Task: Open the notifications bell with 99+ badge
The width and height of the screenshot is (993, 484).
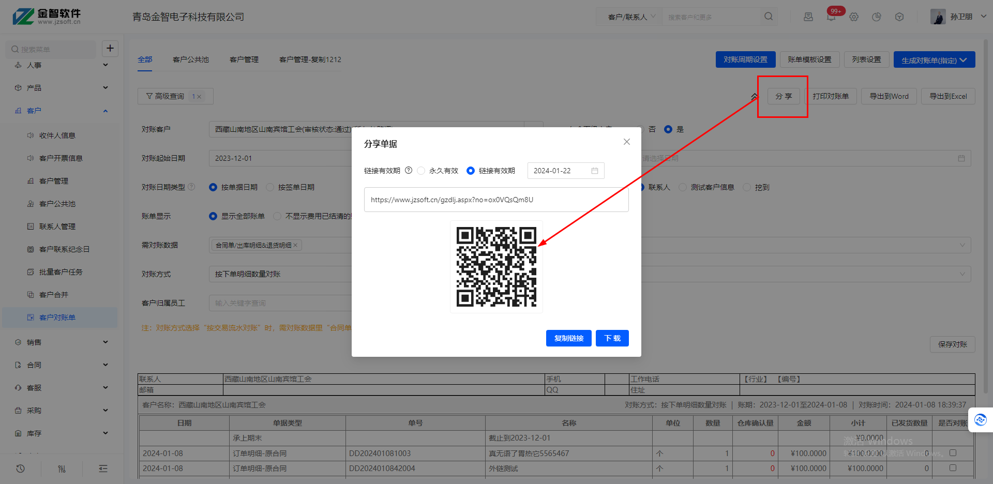Action: (x=831, y=17)
